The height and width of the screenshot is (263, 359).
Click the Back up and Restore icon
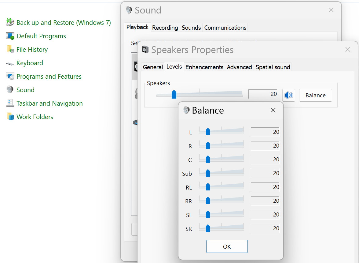tap(10, 22)
